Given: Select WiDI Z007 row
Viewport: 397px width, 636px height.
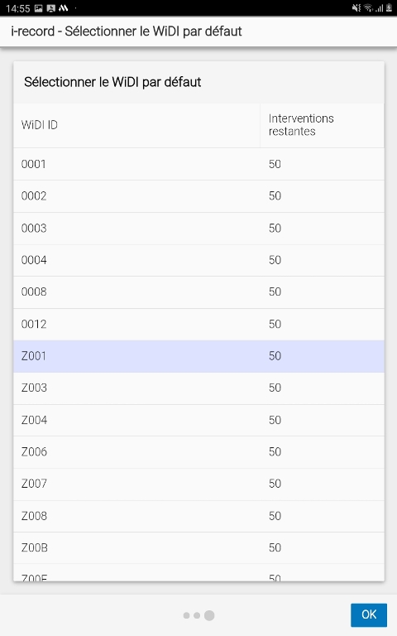Looking at the screenshot, I should pyautogui.click(x=198, y=484).
